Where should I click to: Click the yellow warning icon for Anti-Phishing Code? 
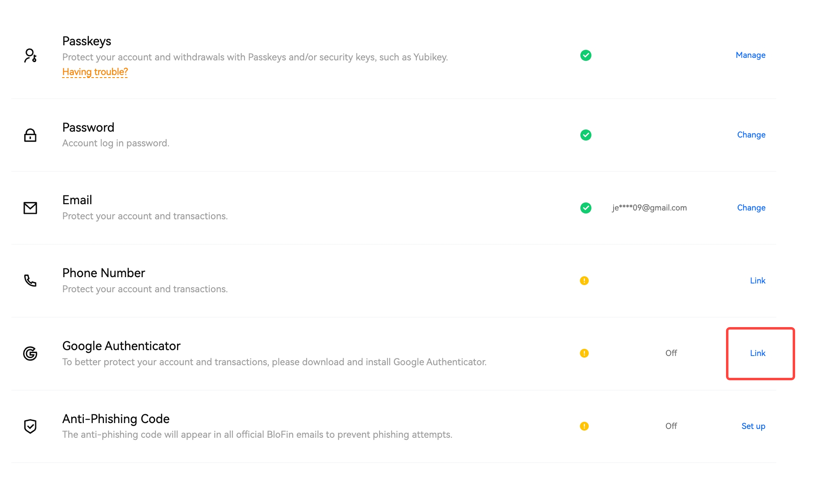[584, 426]
